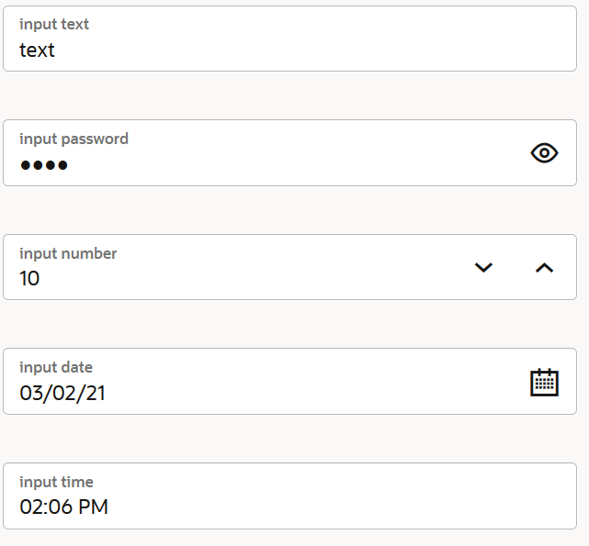The width and height of the screenshot is (589, 546).
Task: Open the calendar date picker icon
Action: [x=544, y=382]
